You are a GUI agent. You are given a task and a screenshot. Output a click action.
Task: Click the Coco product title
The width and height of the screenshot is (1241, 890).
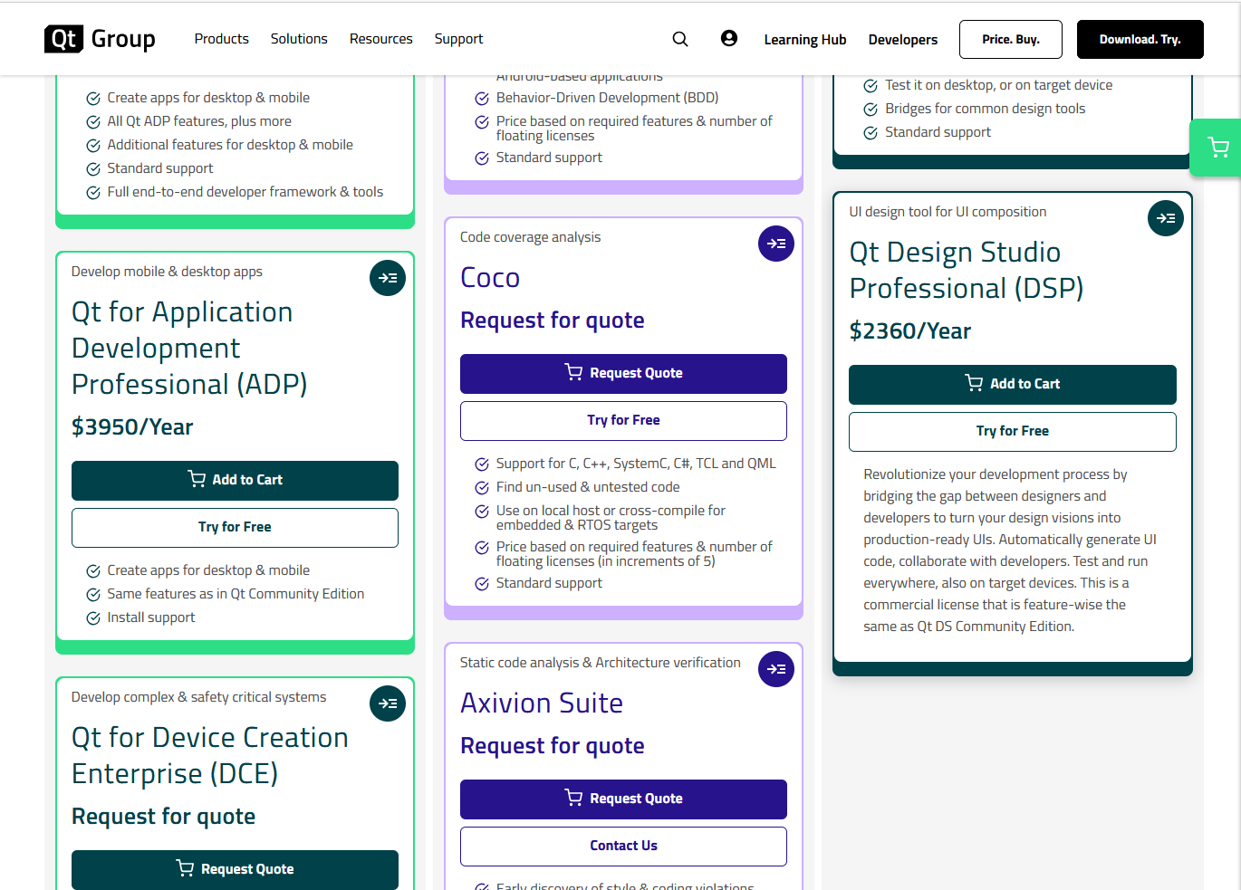[490, 278]
